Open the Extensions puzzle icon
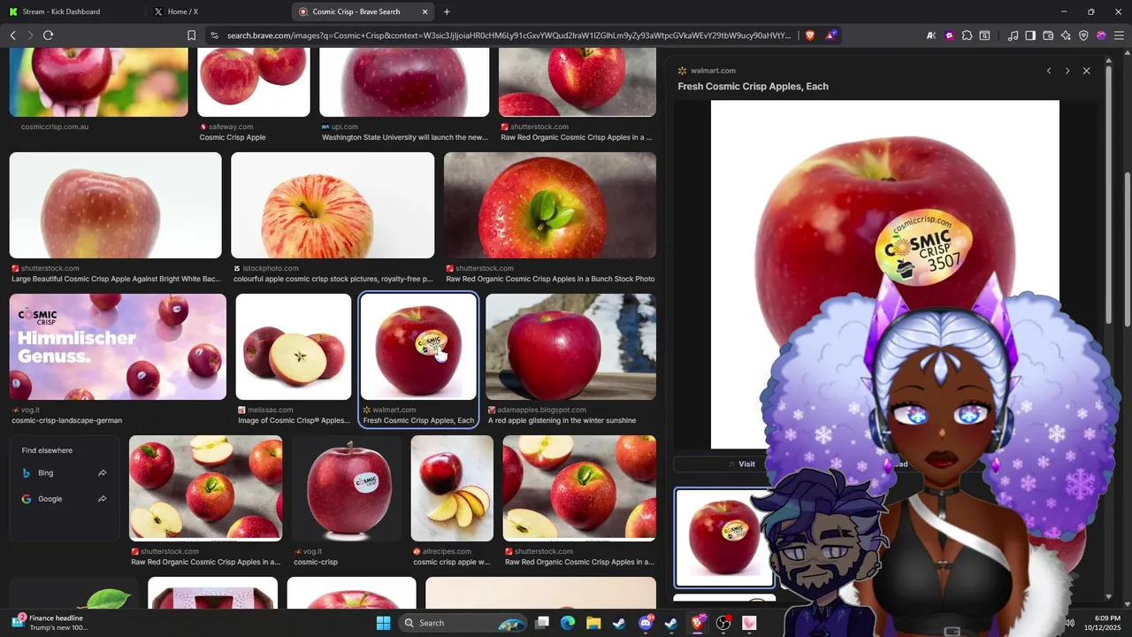The height and width of the screenshot is (637, 1132). pos(967,35)
